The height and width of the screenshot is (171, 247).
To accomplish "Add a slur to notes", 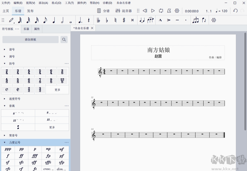I will pyautogui.click(x=150, y=20).
